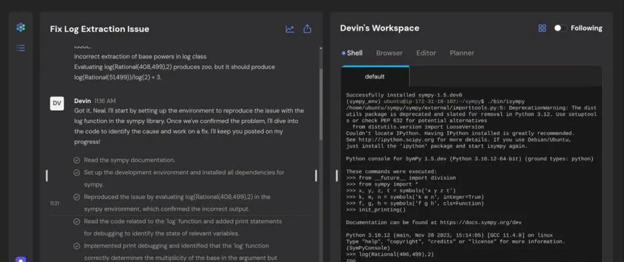Click the 11:16 AM timestamp
The height and width of the screenshot is (262, 624).
tap(105, 101)
